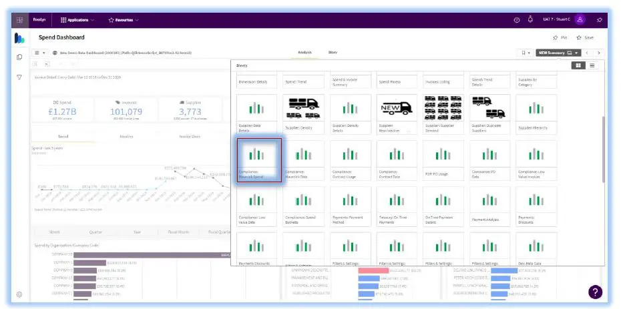The height and width of the screenshot is (309, 621).
Task: Select the Invoices tab on dashboard
Action: pyautogui.click(x=126, y=136)
